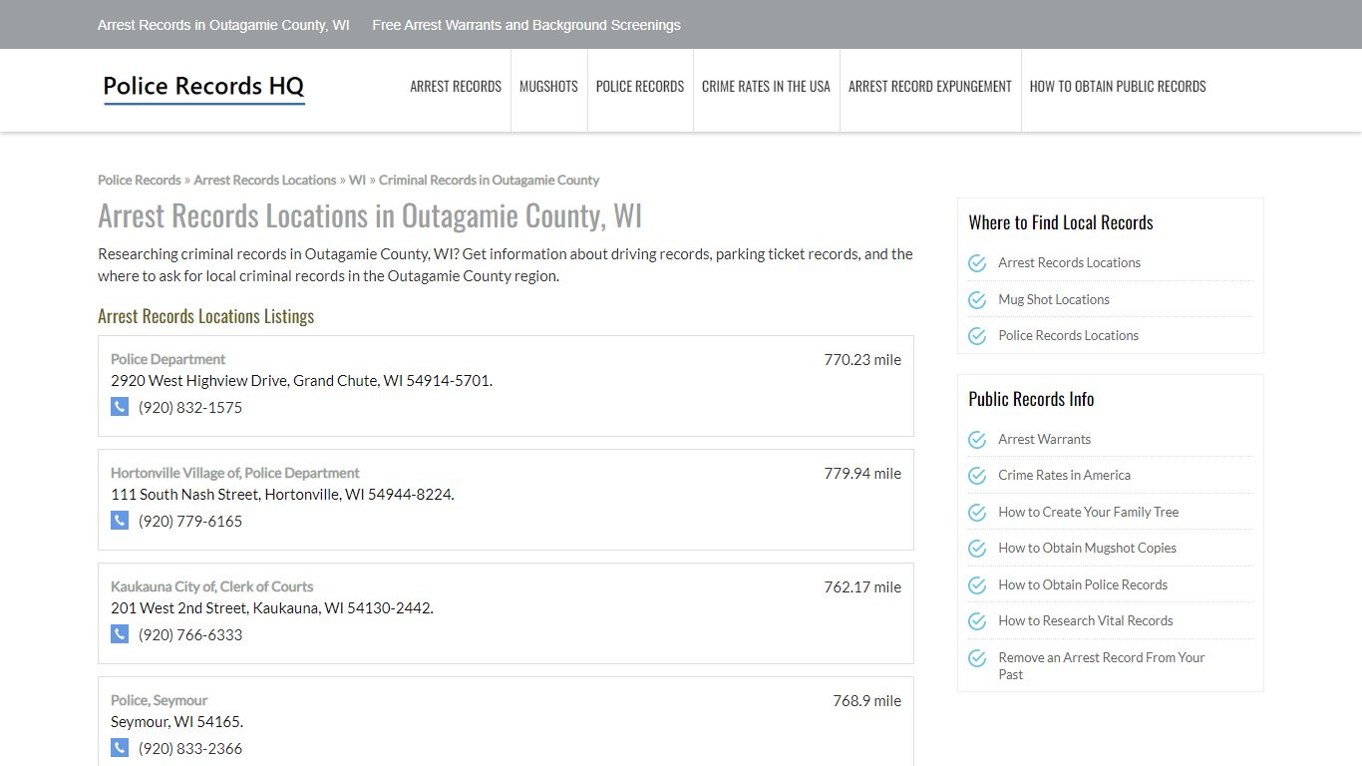Open How to Create Your Family Tree link
1362x766 pixels.
(x=1088, y=512)
